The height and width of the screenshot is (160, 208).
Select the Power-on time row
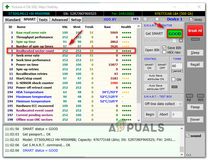tap(70, 65)
